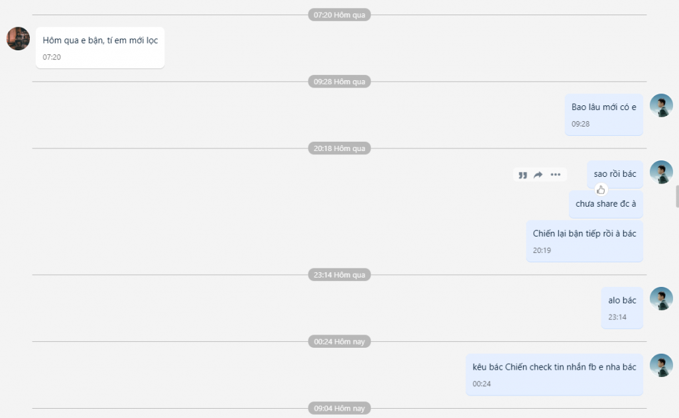Click the avatar beside the "kêu bác Chiến" message

[x=661, y=366]
